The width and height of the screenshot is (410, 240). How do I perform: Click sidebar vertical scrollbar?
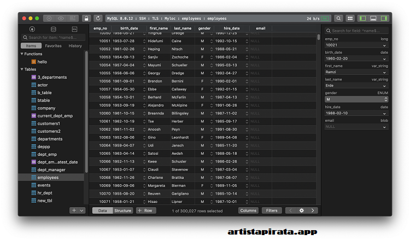(86, 112)
